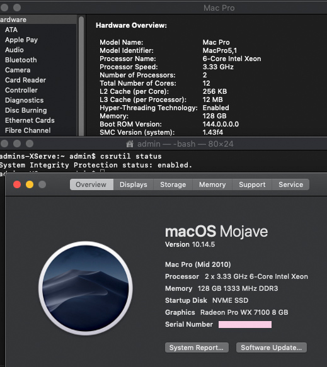Click the Graphics value Radeon Pro WX 7100 8 GB
Screen dimensions: 327x367
[244, 312]
